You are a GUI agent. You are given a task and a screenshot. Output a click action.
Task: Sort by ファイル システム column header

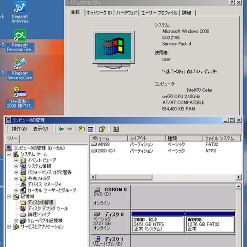coord(222,138)
